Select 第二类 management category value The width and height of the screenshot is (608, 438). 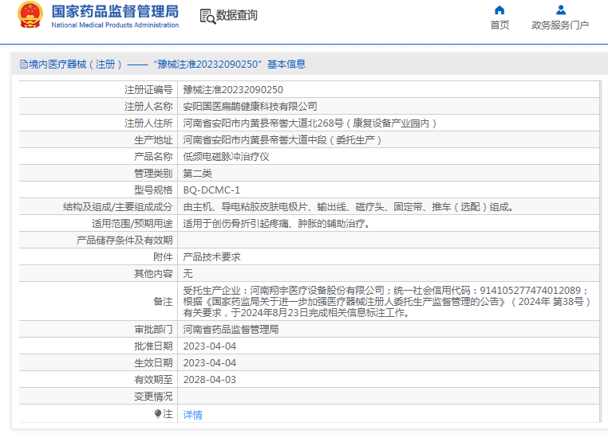click(x=197, y=174)
